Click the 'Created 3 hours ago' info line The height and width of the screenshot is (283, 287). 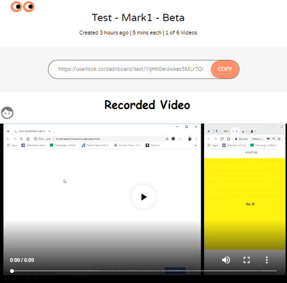click(138, 32)
